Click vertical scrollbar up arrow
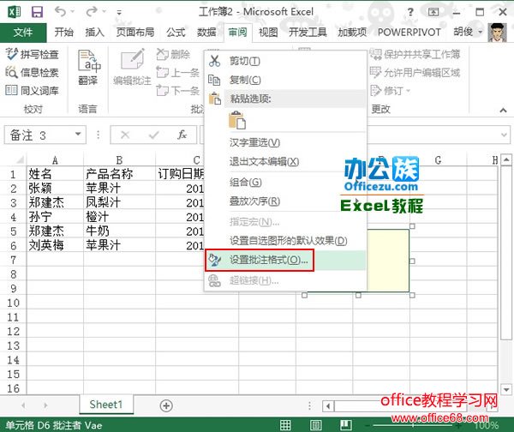This screenshot has height=432, width=514. [506, 160]
